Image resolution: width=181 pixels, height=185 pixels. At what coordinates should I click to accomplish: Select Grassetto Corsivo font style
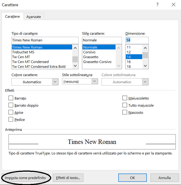click(99, 62)
